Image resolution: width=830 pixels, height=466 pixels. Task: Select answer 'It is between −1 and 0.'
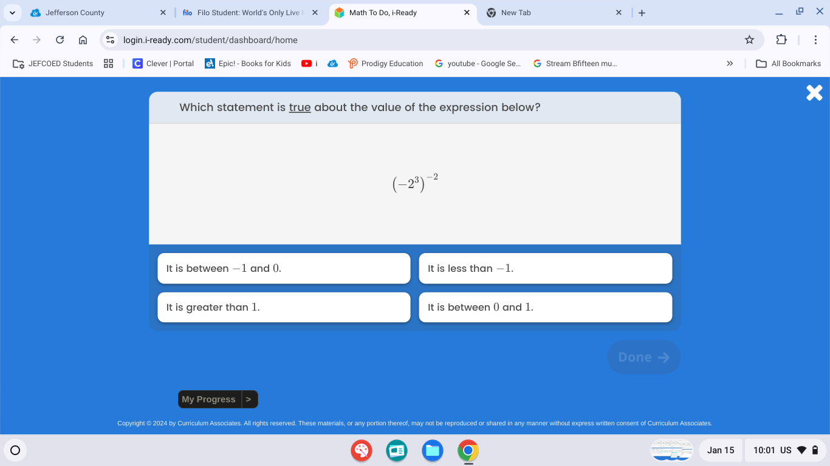coord(284,268)
